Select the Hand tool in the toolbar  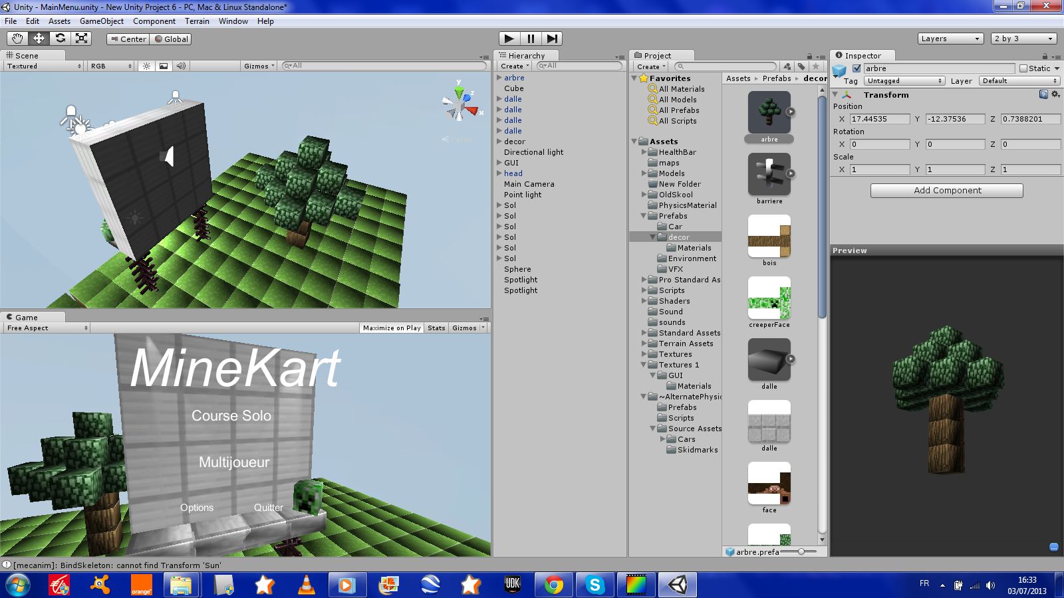[17, 39]
